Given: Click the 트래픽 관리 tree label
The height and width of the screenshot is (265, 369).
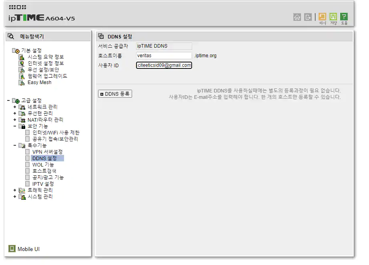Looking at the screenshot, I should click(x=40, y=190).
